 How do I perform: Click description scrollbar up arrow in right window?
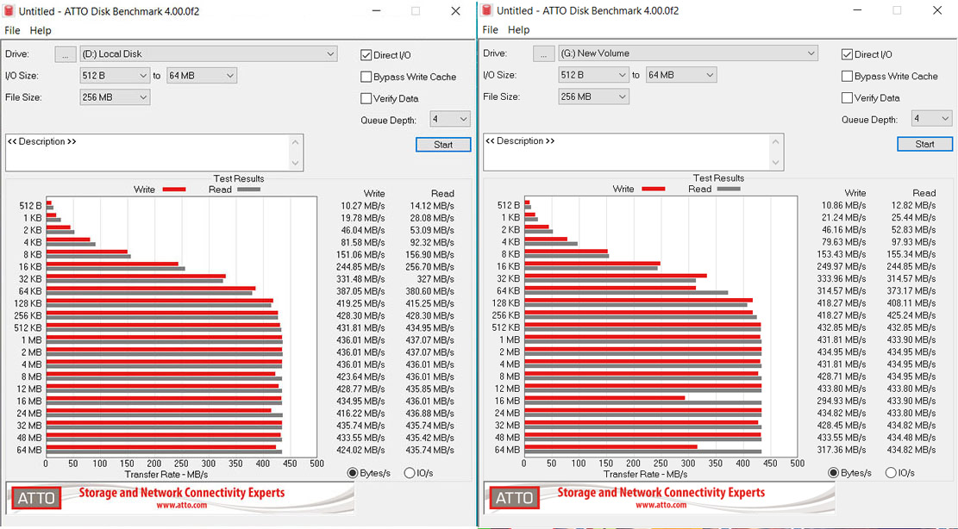click(x=776, y=141)
